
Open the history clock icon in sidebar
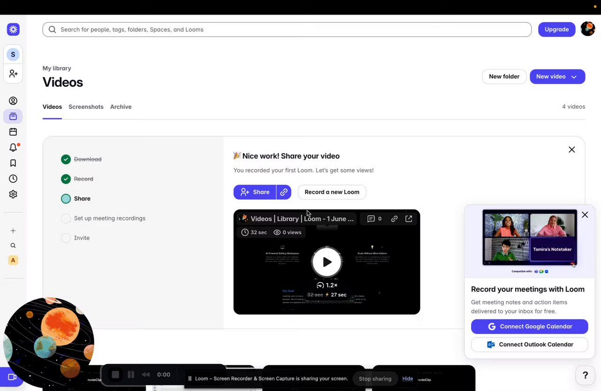(x=13, y=179)
